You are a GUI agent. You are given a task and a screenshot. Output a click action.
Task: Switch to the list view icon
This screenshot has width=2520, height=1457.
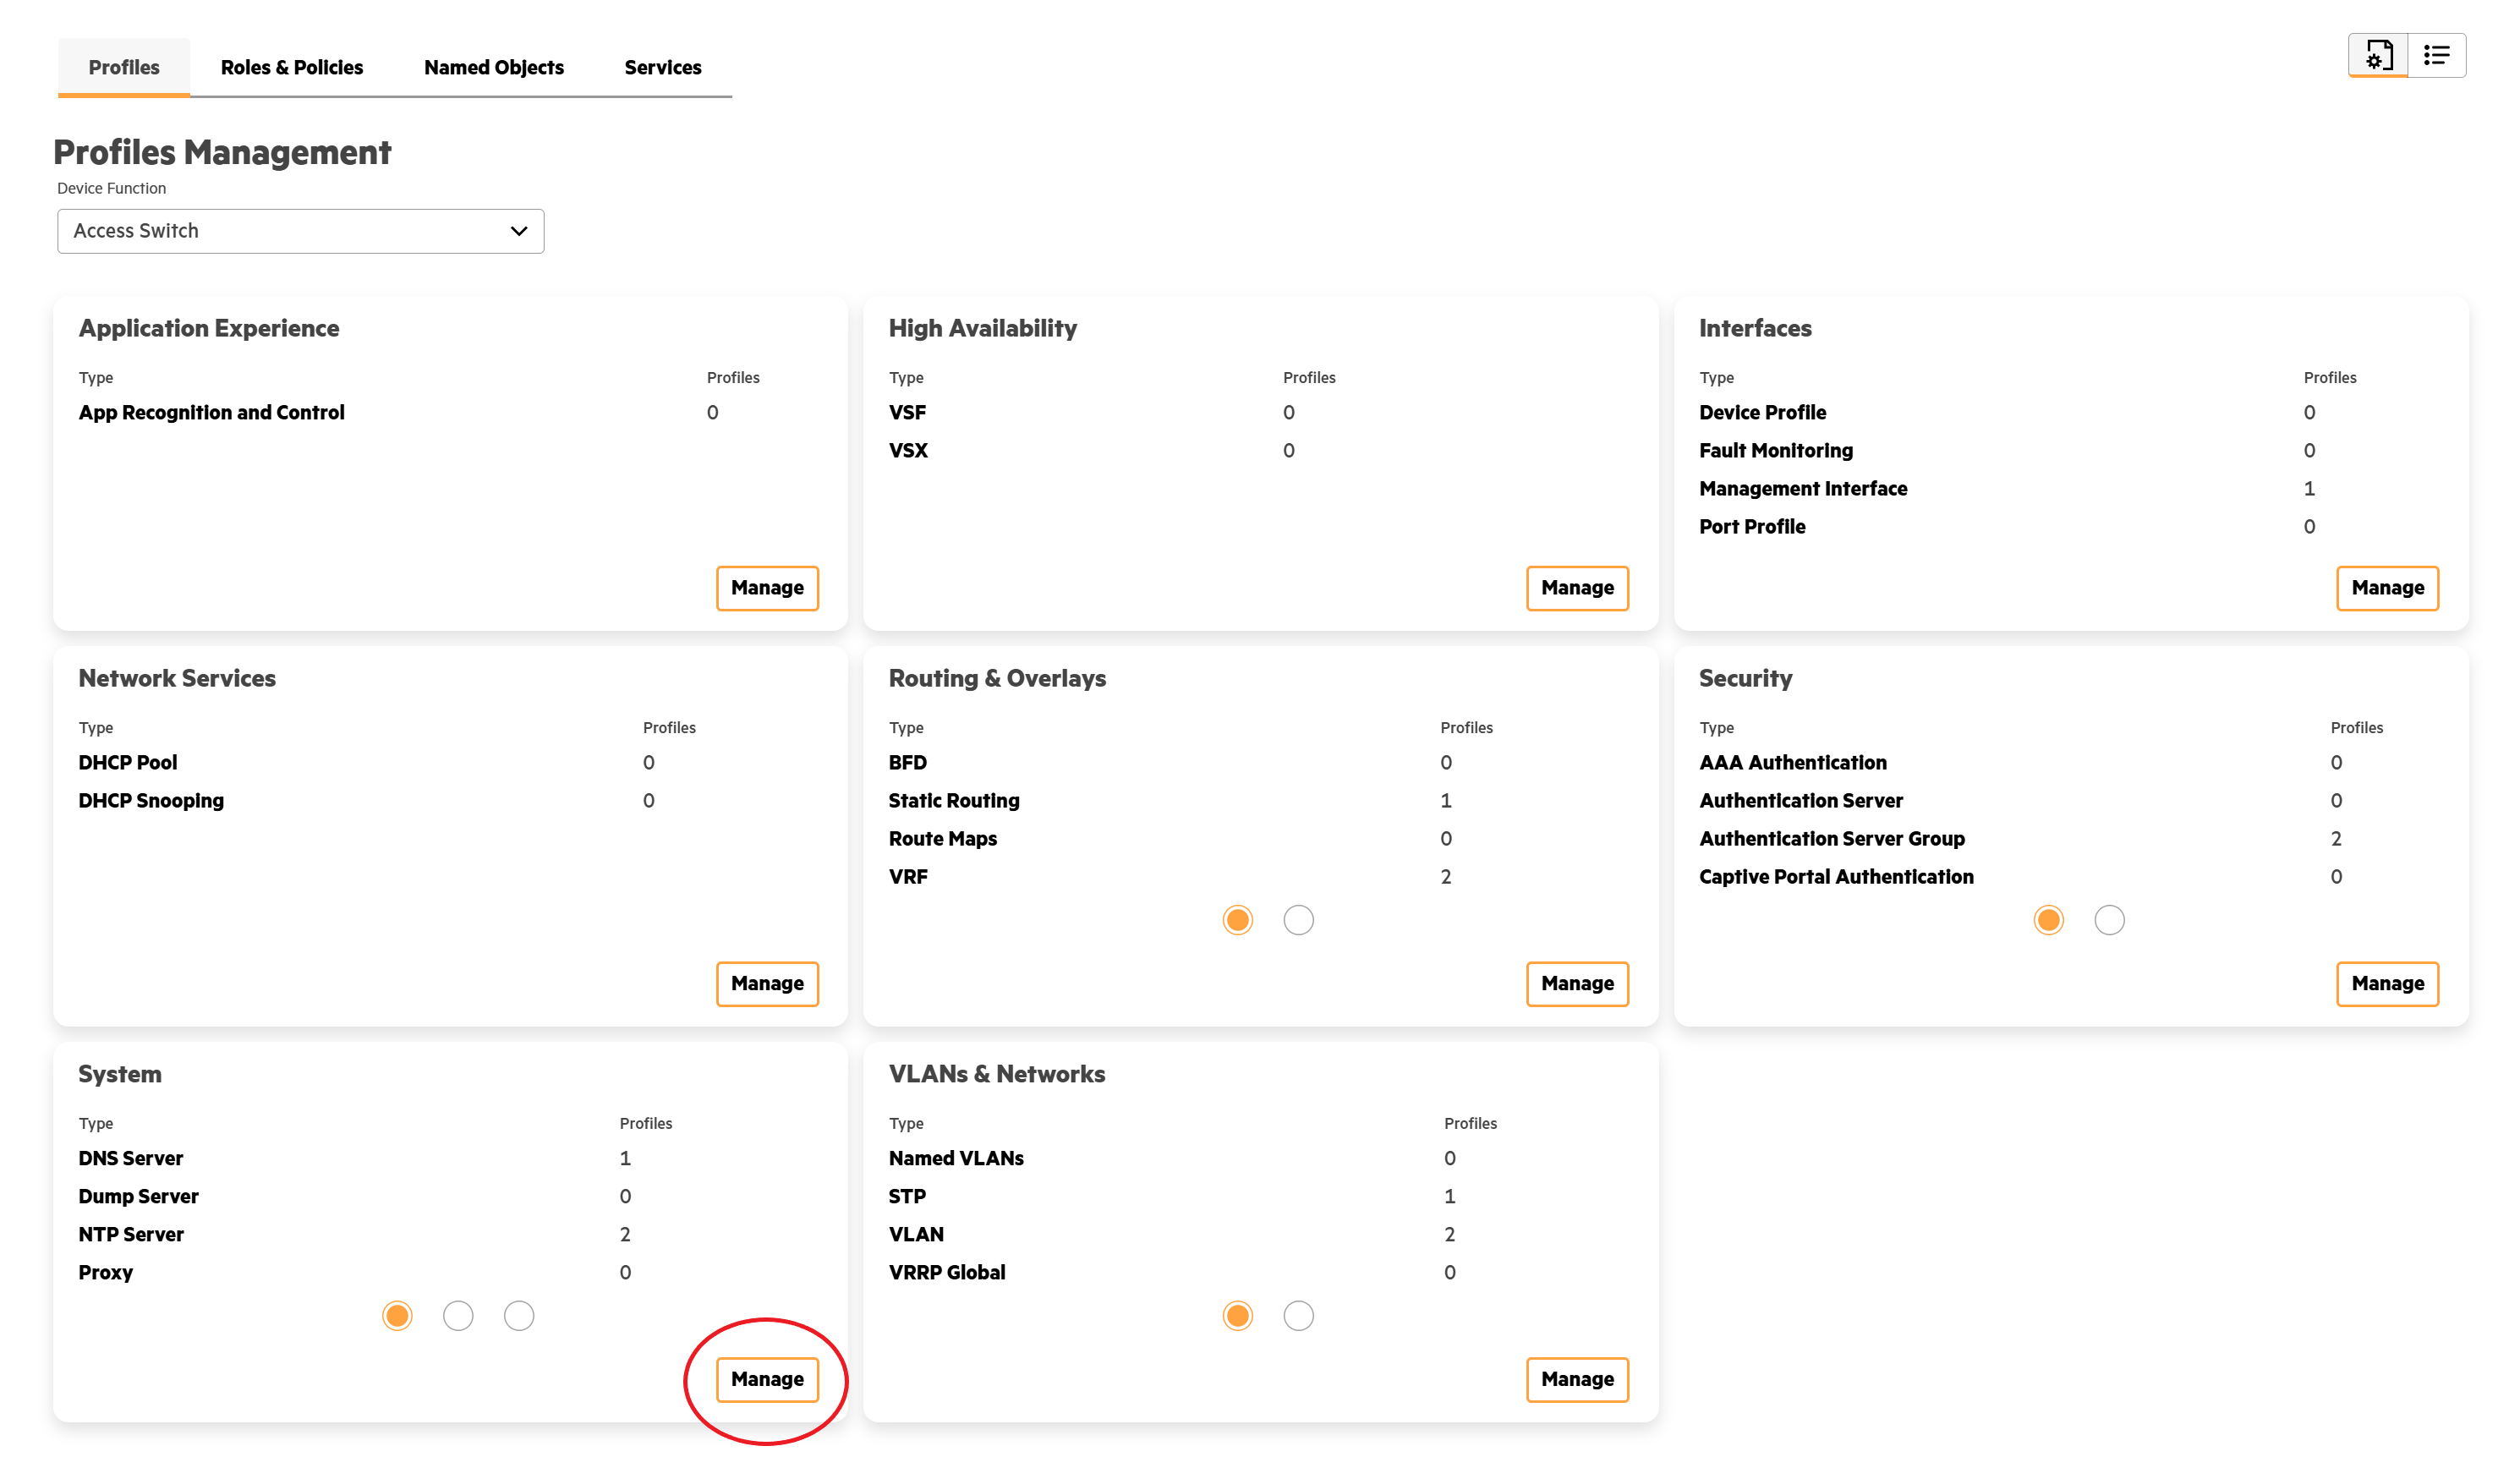pos(2435,55)
